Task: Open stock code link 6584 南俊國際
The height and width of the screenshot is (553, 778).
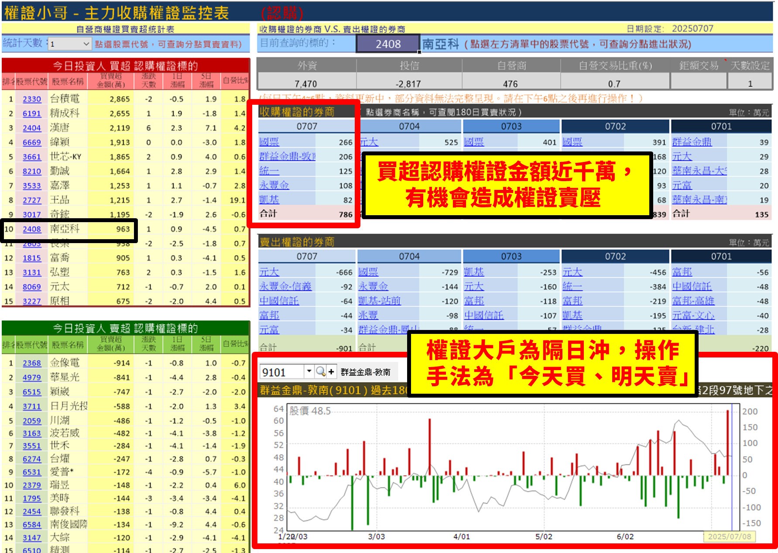Action: [32, 525]
